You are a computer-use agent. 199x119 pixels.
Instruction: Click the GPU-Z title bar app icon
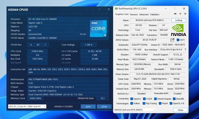coord(116,8)
